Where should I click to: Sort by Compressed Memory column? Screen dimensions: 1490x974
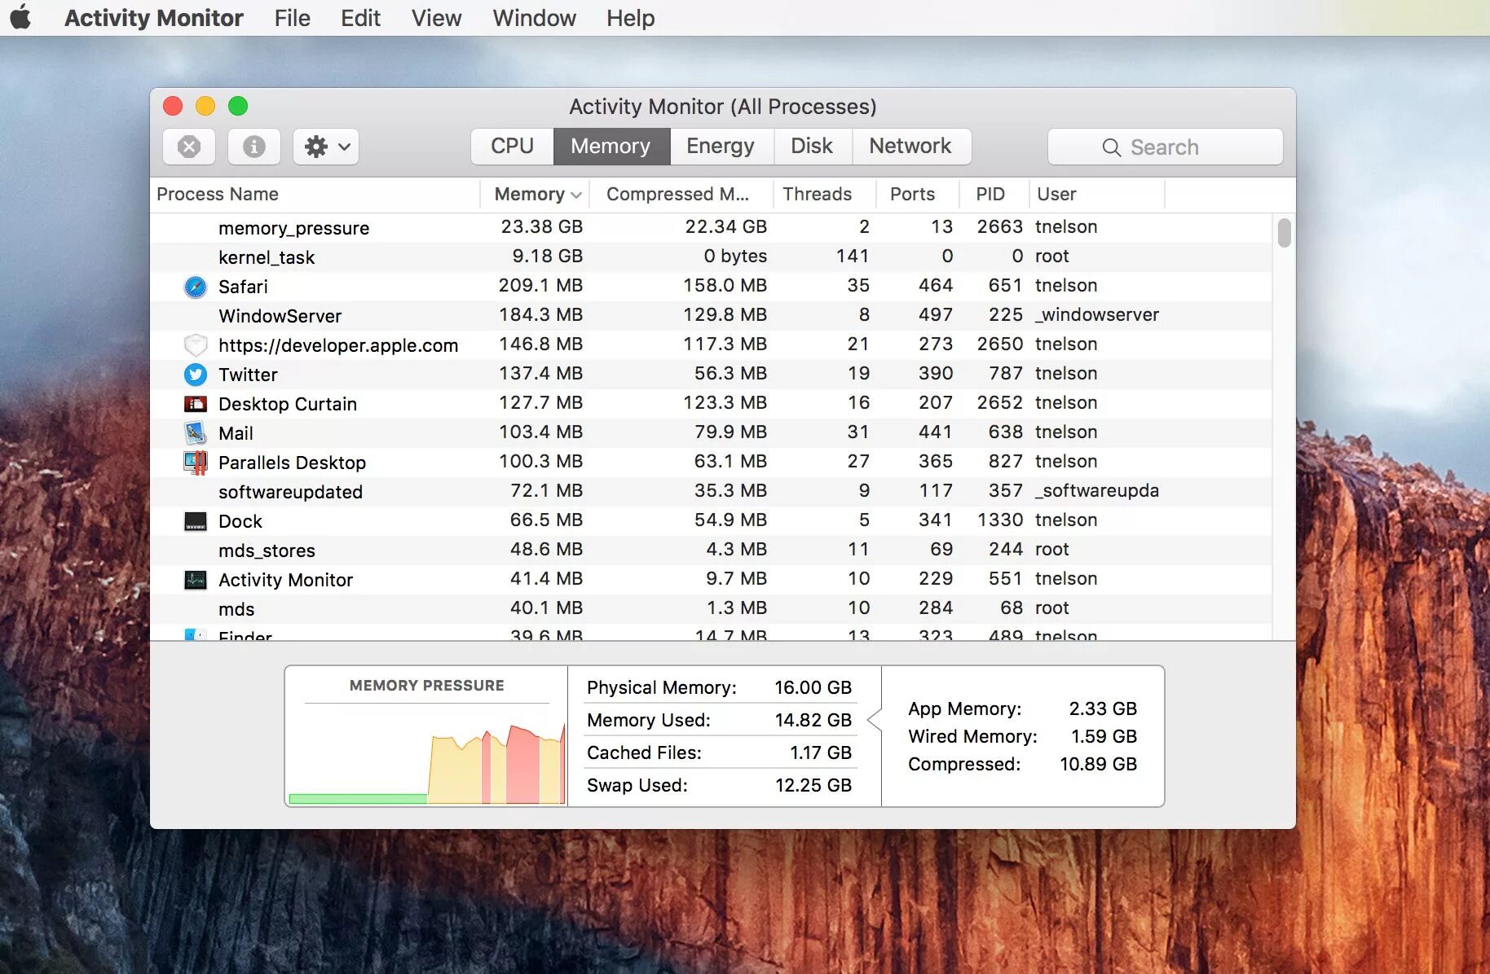click(681, 194)
